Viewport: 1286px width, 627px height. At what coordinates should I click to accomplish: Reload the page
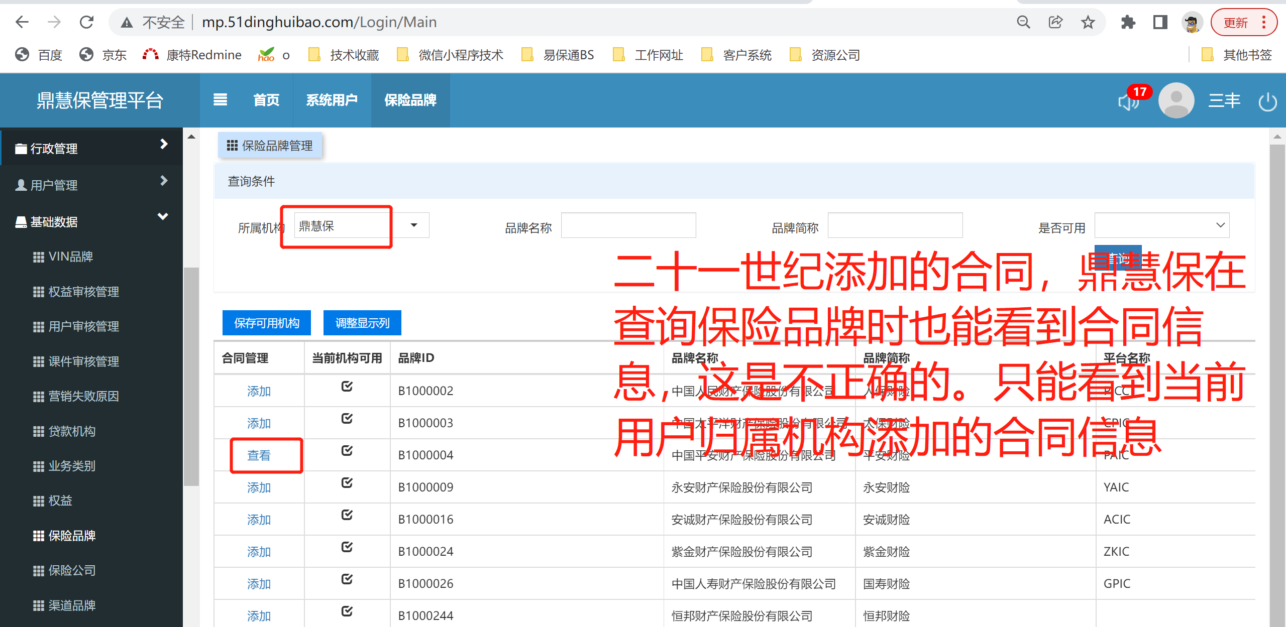click(86, 22)
